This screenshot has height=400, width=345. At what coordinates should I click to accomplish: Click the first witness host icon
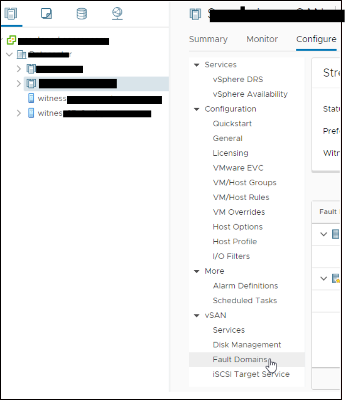pyautogui.click(x=31, y=99)
